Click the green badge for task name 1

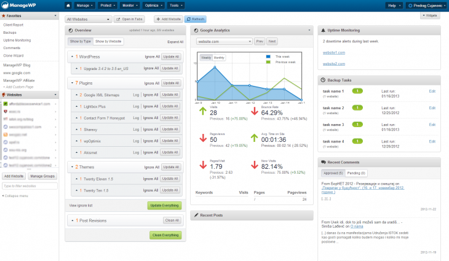pyautogui.click(x=357, y=91)
